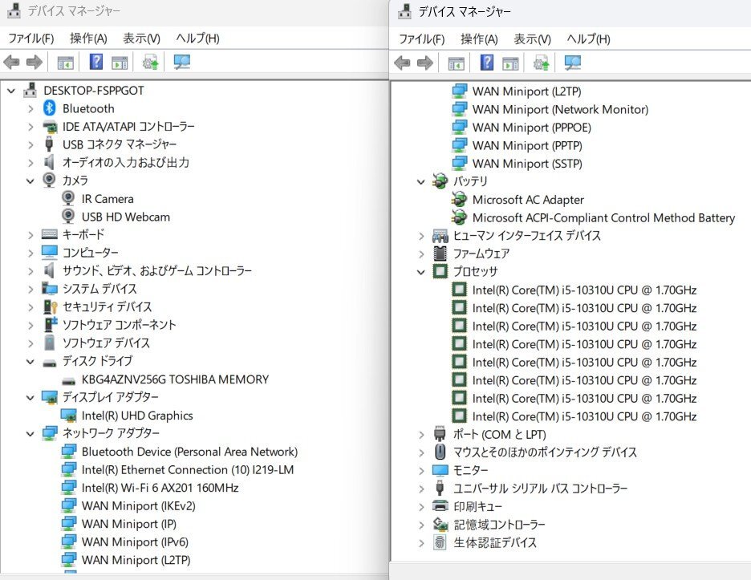
Task: Click Scan for hardware changes icon, right window
Action: (573, 63)
